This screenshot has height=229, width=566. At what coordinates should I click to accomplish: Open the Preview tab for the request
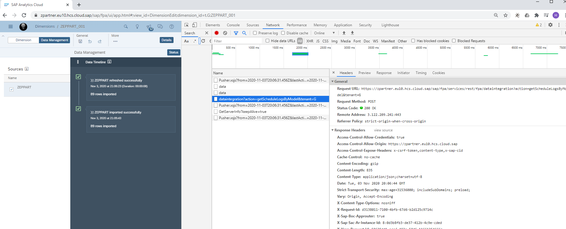click(x=364, y=73)
